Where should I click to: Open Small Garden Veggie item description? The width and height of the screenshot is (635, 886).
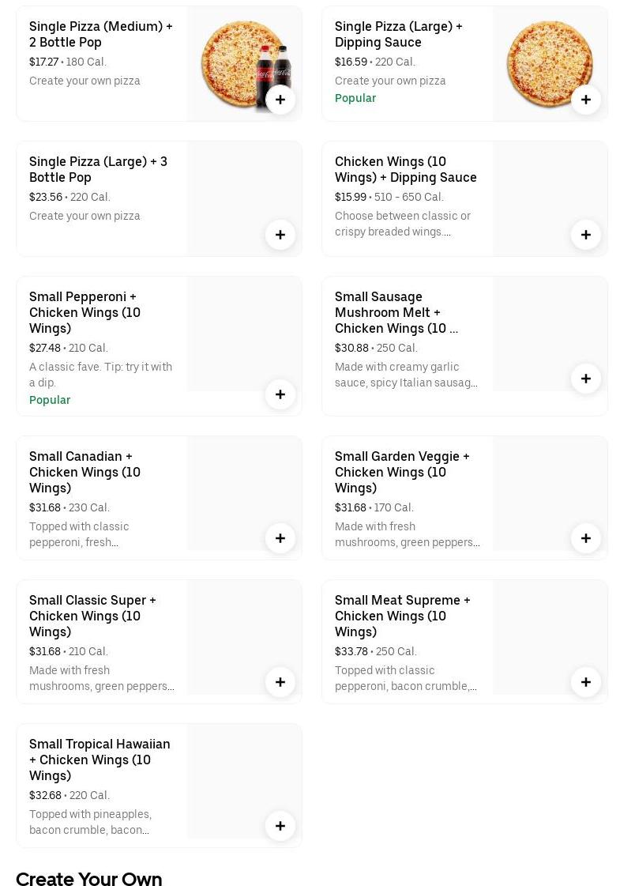[407, 534]
